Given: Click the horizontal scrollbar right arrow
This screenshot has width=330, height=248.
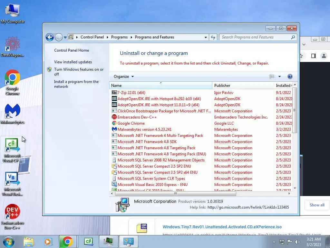Looking at the screenshot, I should point(289,193).
